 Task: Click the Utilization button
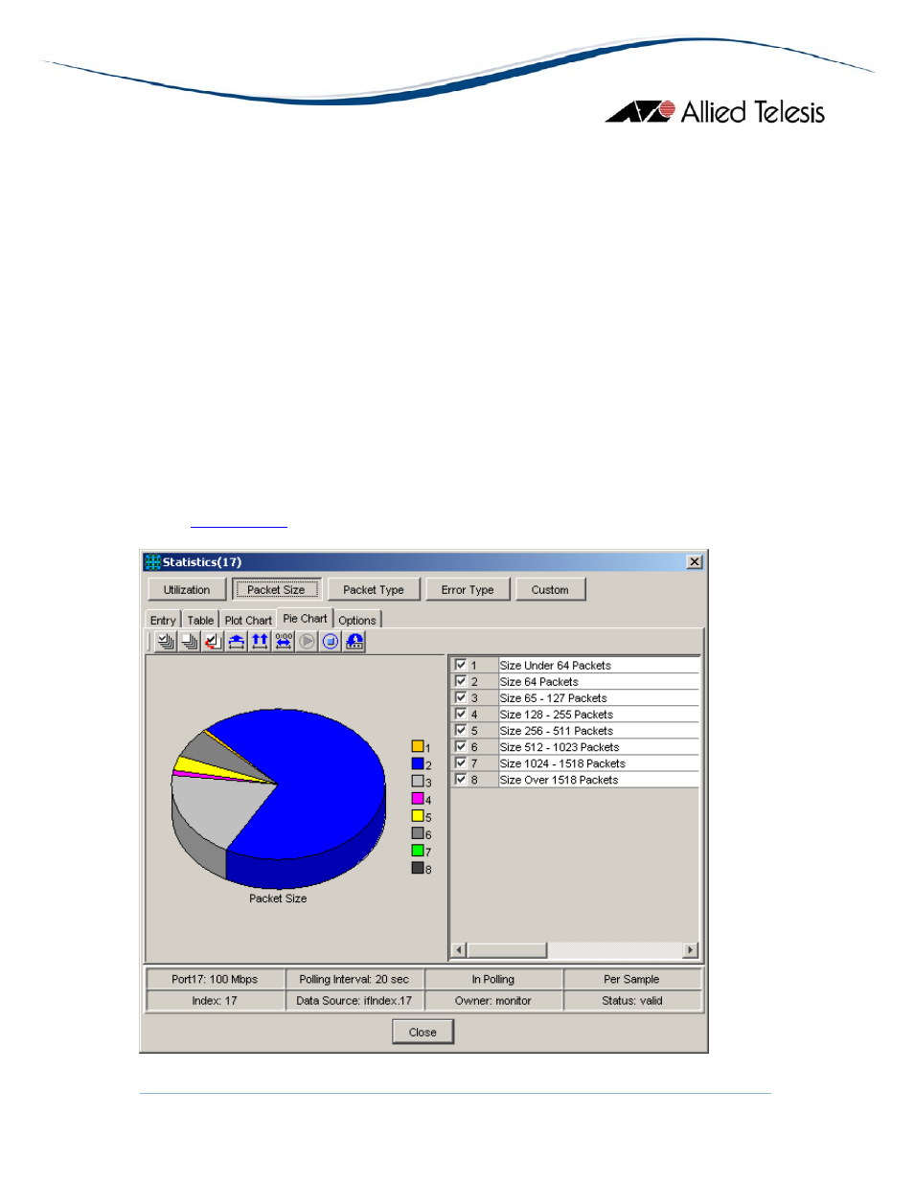coord(187,590)
